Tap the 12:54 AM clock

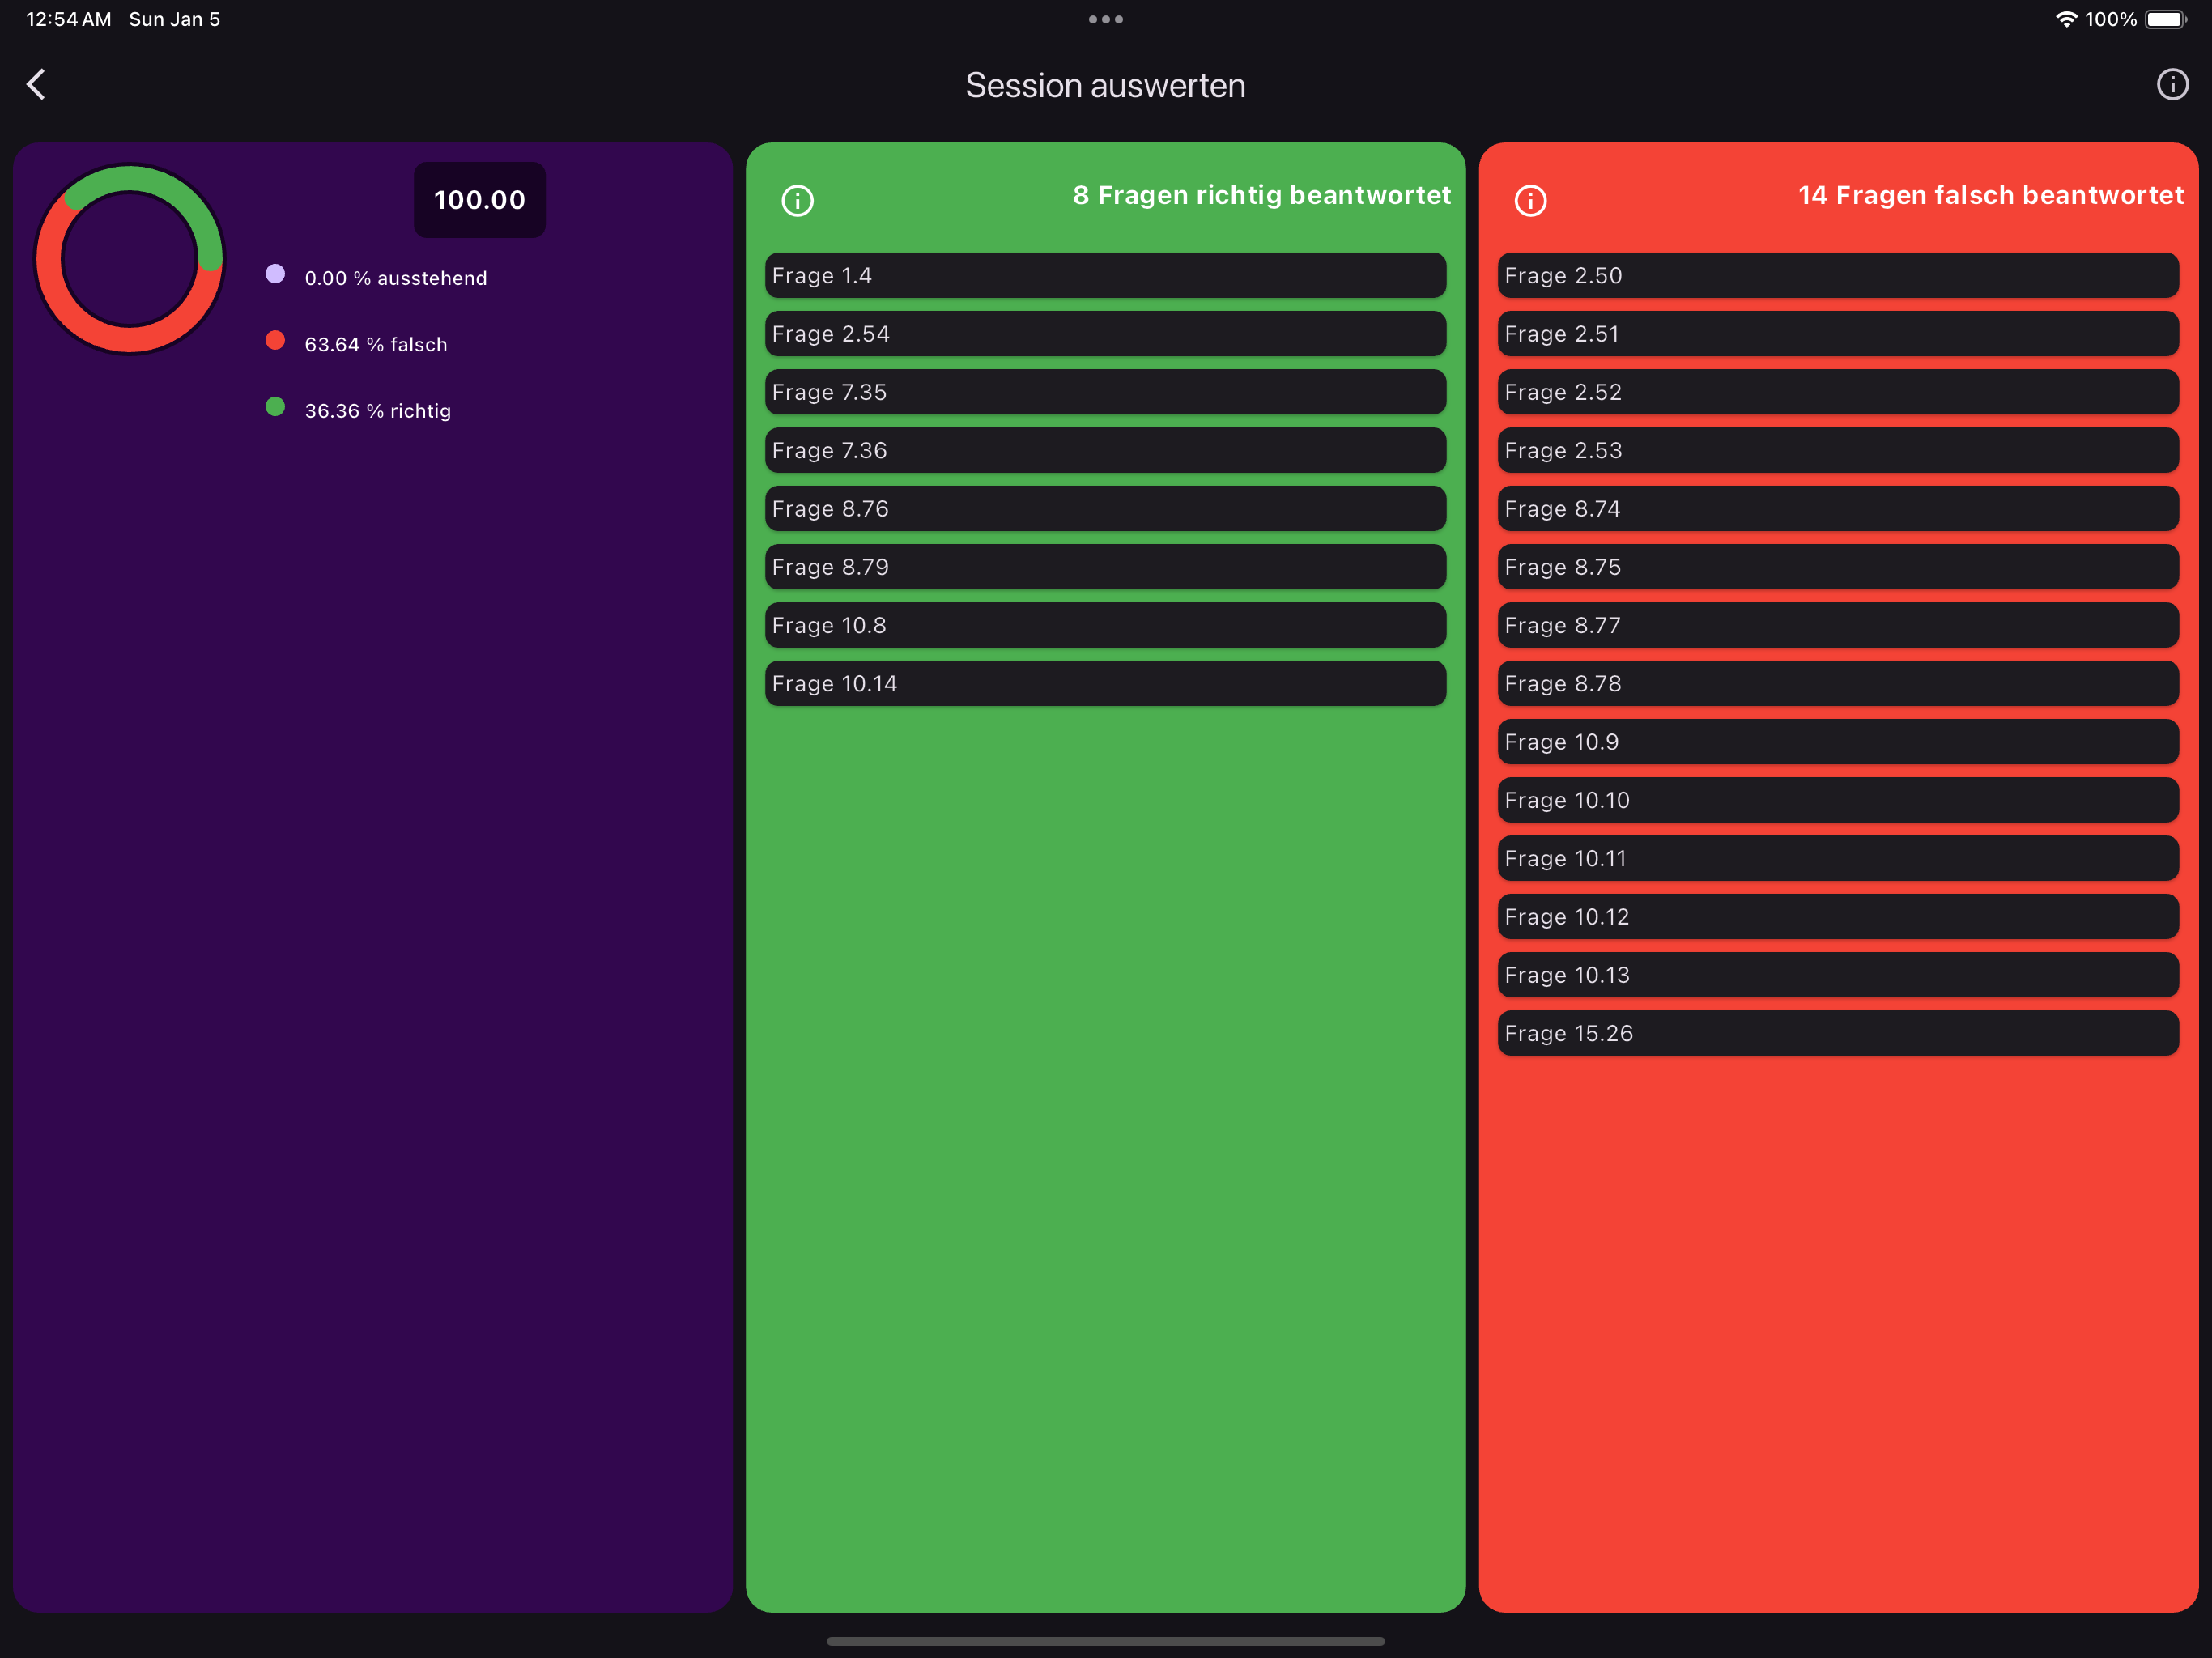pyautogui.click(x=68, y=19)
